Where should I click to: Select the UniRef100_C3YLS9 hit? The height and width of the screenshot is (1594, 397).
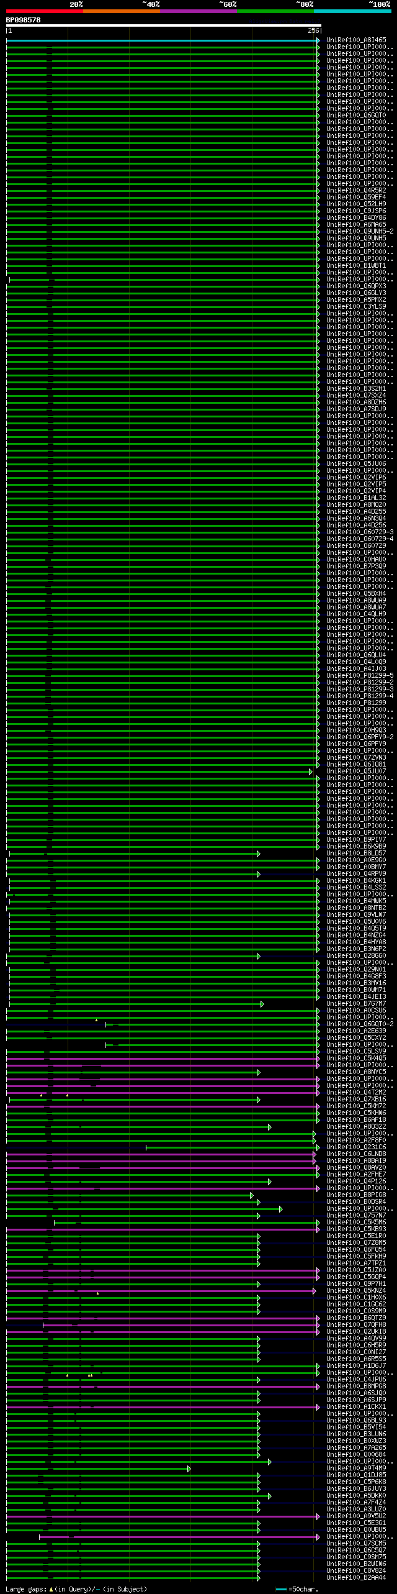point(356,307)
